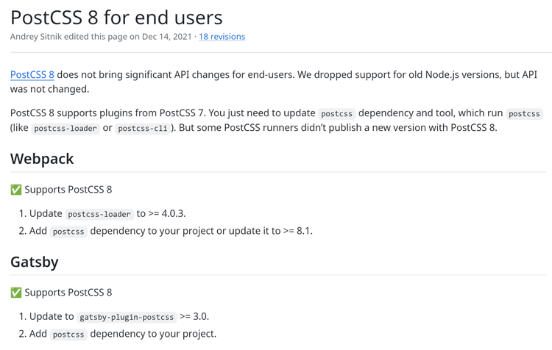Click the green checkmark under Gatsby
Screen dimensions: 552x350
coord(16,293)
